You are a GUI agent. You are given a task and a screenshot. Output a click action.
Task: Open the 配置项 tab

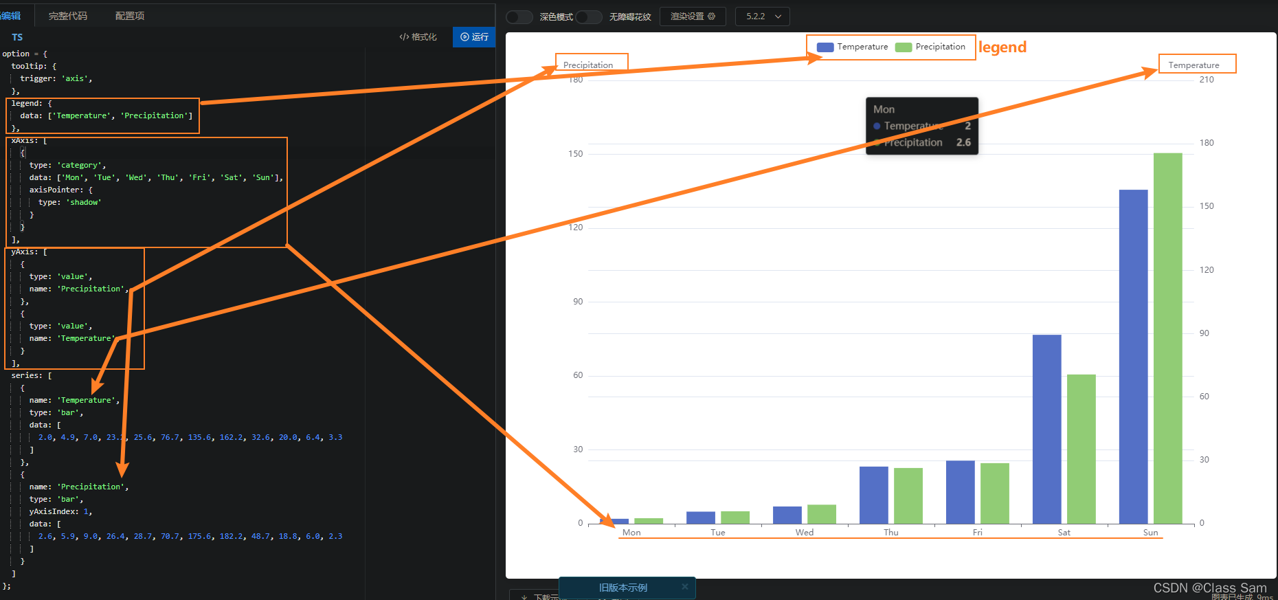tap(130, 16)
